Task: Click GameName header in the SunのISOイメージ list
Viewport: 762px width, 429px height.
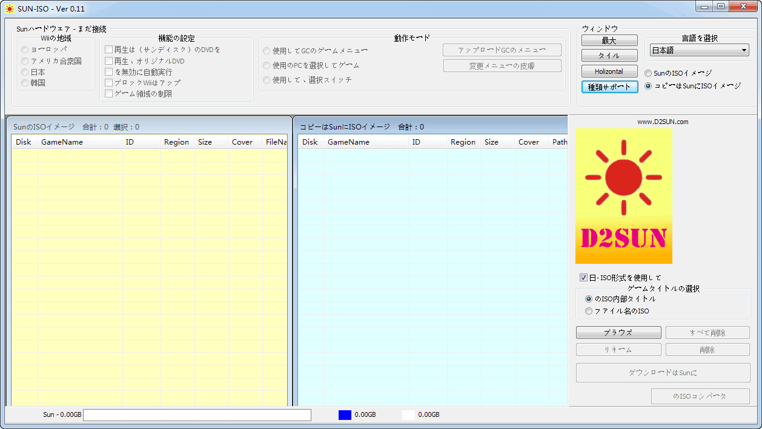Action: (79, 142)
